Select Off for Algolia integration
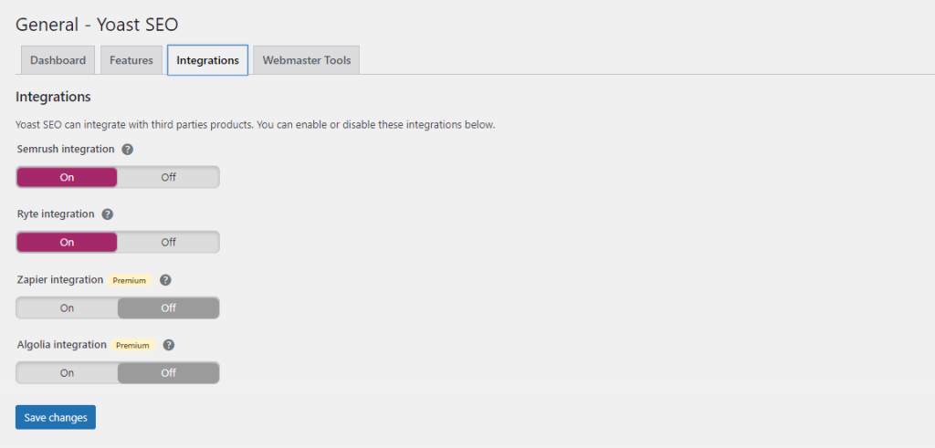 tap(168, 373)
